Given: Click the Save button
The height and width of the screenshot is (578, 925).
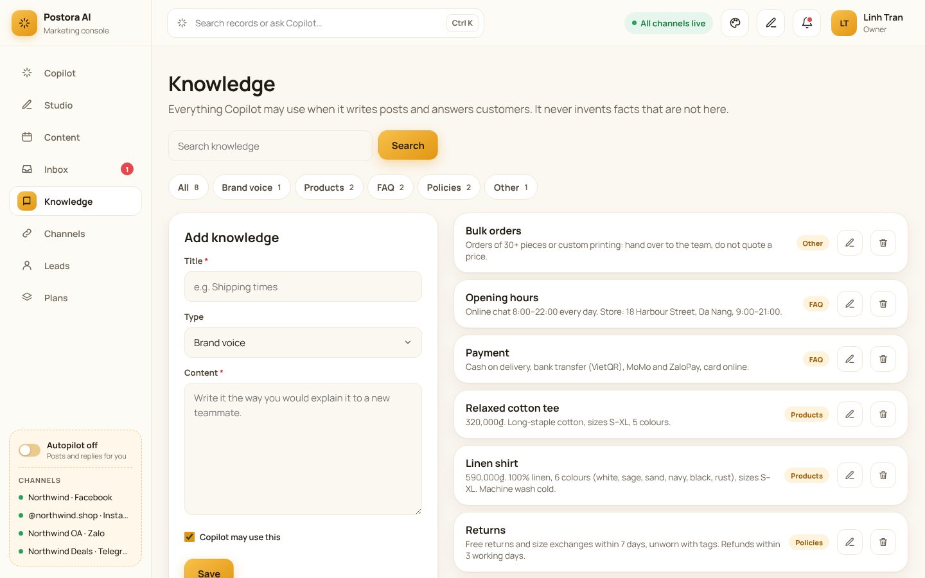Looking at the screenshot, I should coord(209,569).
